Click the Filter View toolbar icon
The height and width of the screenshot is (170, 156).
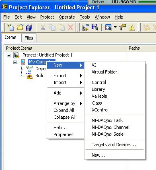[108, 27]
